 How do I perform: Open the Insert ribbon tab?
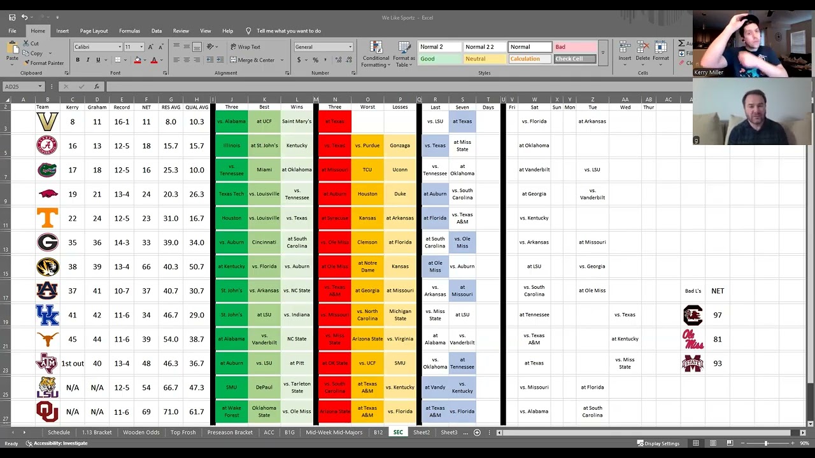coord(62,31)
